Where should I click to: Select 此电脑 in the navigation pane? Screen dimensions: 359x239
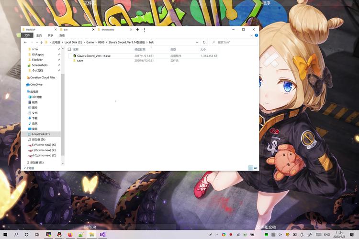pyautogui.click(x=33, y=92)
